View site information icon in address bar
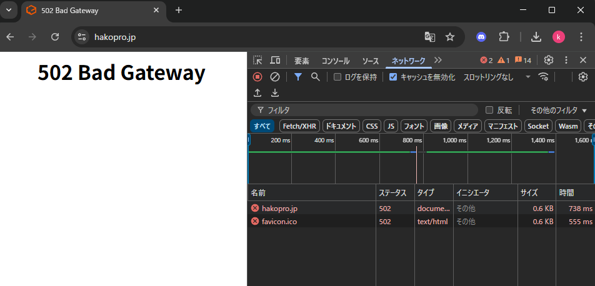 [82, 37]
